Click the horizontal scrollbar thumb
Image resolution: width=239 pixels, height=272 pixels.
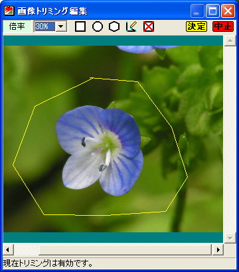pyautogui.click(x=125, y=249)
